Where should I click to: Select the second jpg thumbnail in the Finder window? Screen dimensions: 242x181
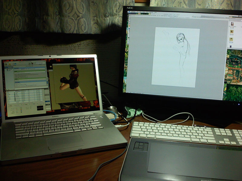click(x=232, y=32)
